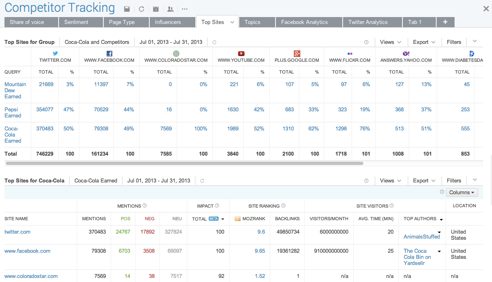The height and width of the screenshot is (282, 492).
Task: Add a new tab with plus button
Action: pyautogui.click(x=445, y=22)
